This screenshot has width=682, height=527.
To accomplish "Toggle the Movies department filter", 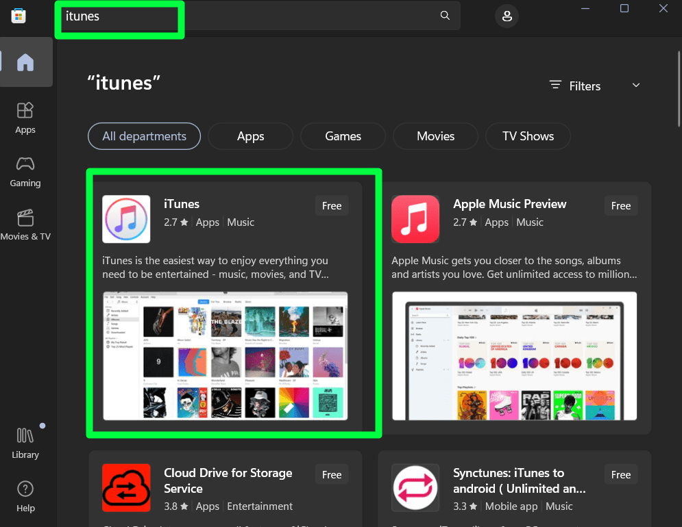I will (x=435, y=136).
